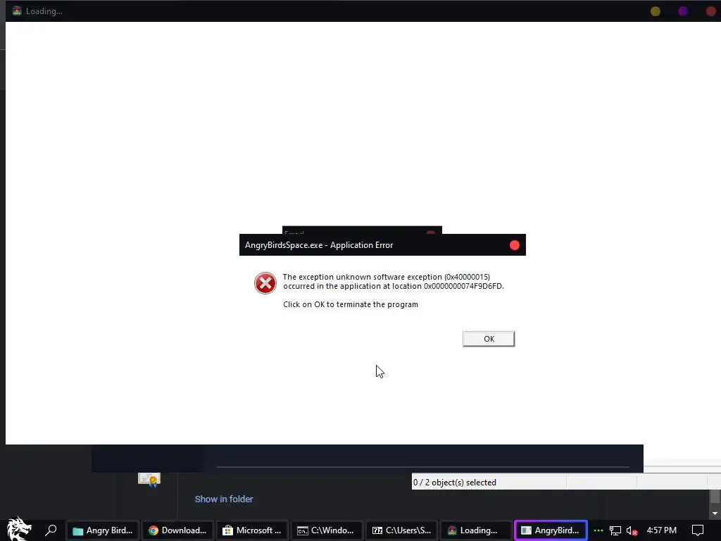Click the Show in folder link
The width and height of the screenshot is (721, 541).
click(224, 499)
